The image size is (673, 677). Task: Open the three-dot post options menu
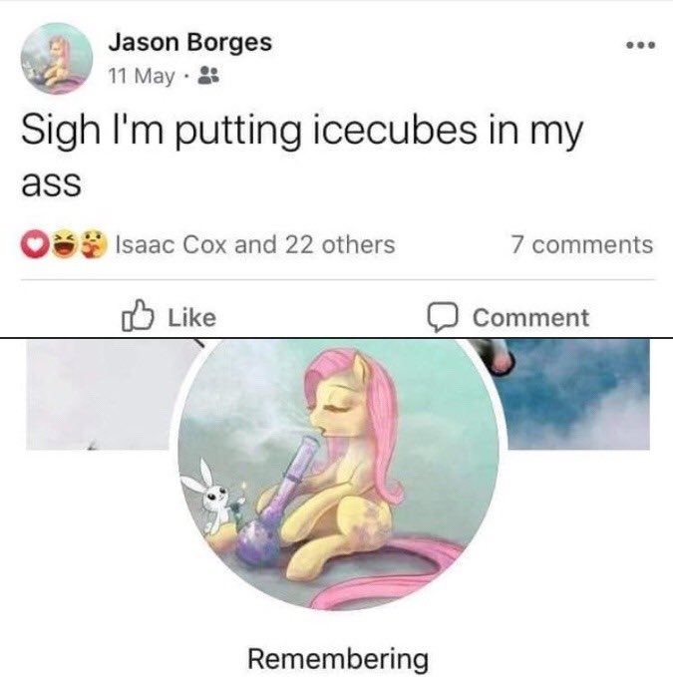point(641,45)
